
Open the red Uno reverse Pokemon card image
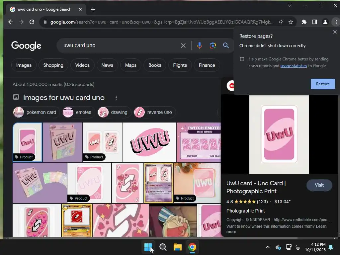click(77, 220)
